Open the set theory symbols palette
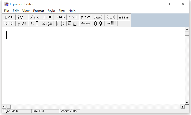Viewport: 191px width, 115px height. tap(85, 17)
